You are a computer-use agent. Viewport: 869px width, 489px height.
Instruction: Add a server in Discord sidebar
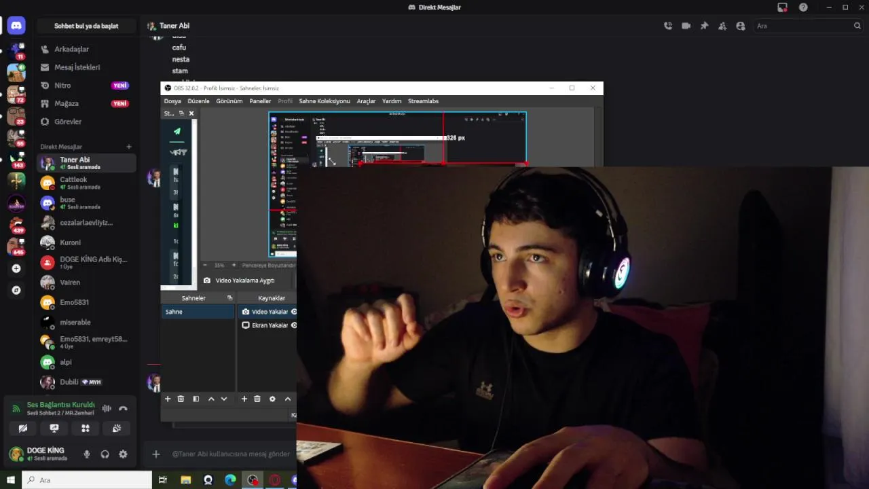pyautogui.click(x=16, y=268)
